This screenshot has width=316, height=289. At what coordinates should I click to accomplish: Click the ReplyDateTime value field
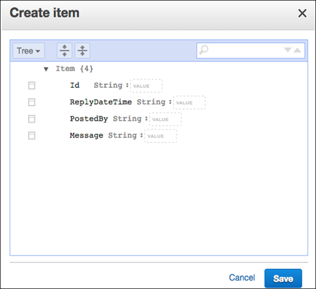[189, 103]
